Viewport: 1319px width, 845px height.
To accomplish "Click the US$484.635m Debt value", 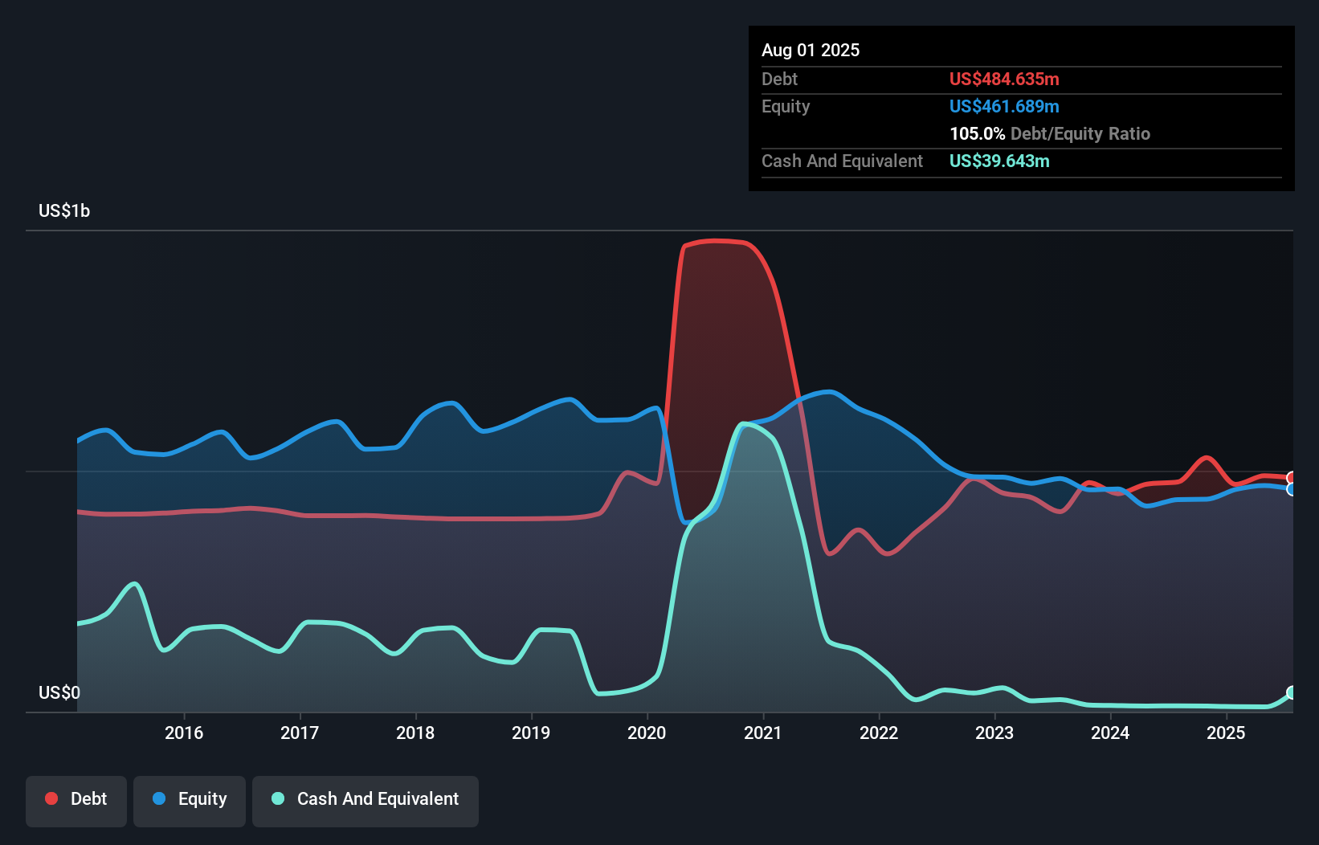I will (x=1004, y=79).
